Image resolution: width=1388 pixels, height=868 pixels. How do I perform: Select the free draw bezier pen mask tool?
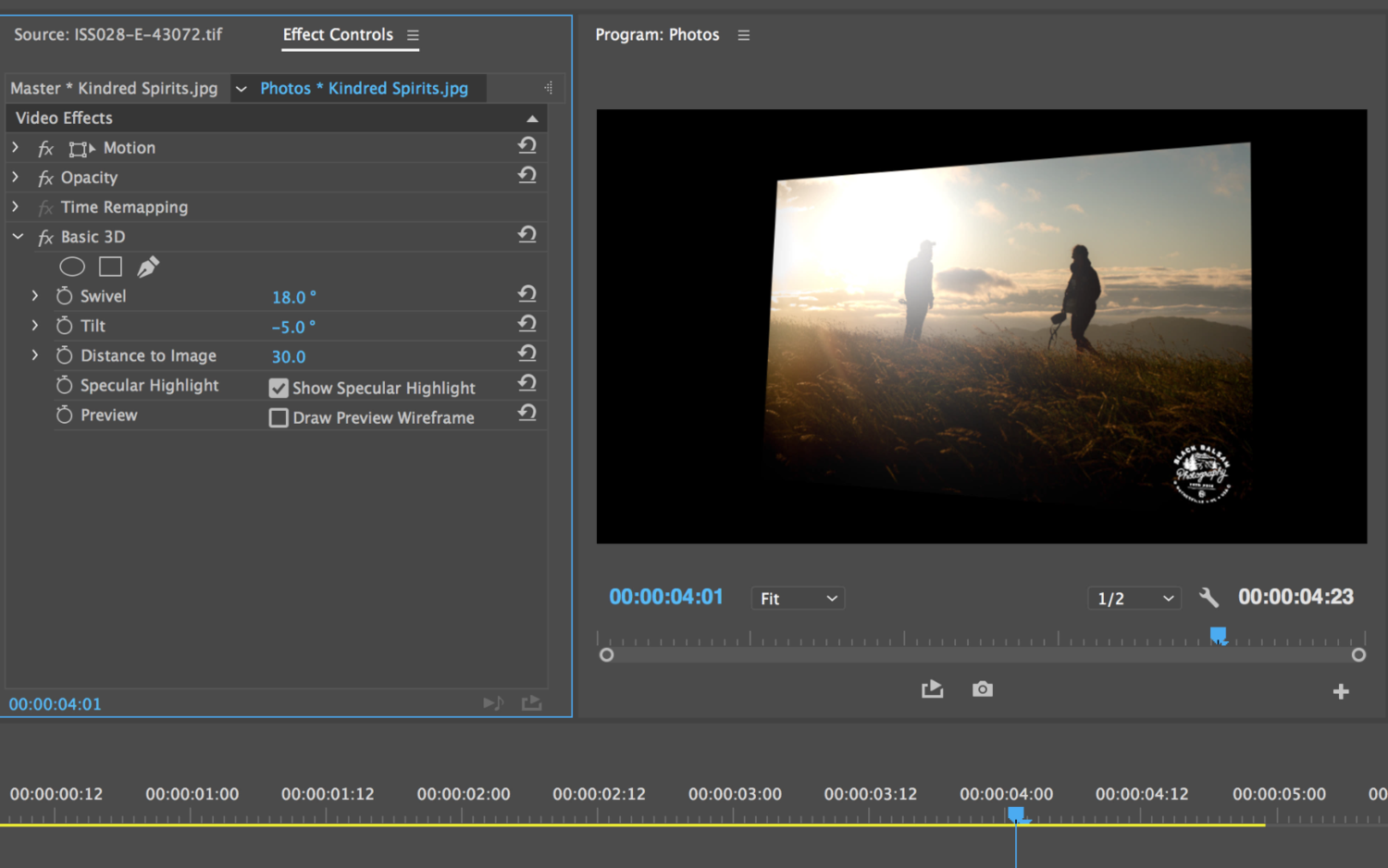pyautogui.click(x=148, y=267)
